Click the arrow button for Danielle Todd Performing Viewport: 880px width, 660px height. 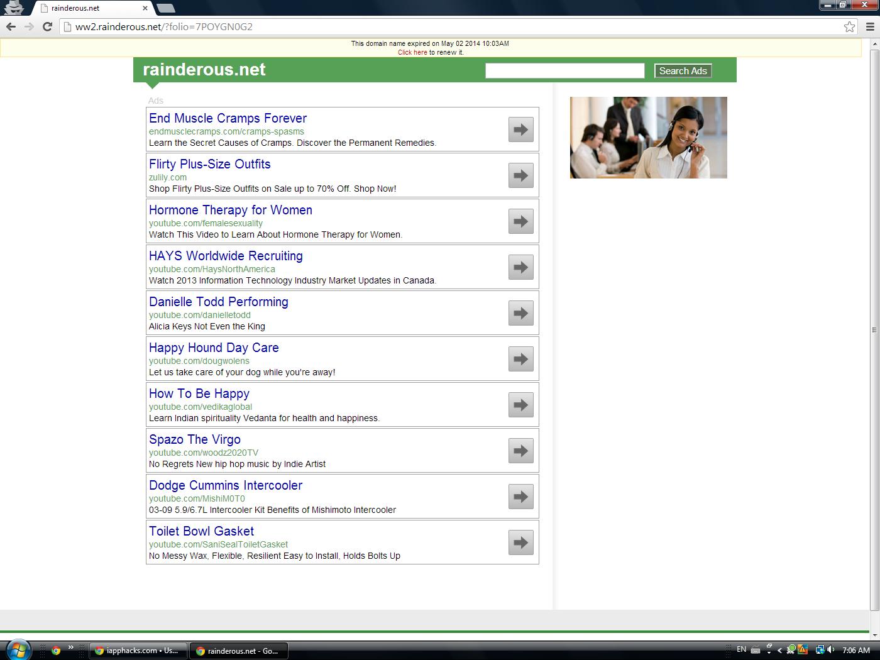pyautogui.click(x=520, y=313)
